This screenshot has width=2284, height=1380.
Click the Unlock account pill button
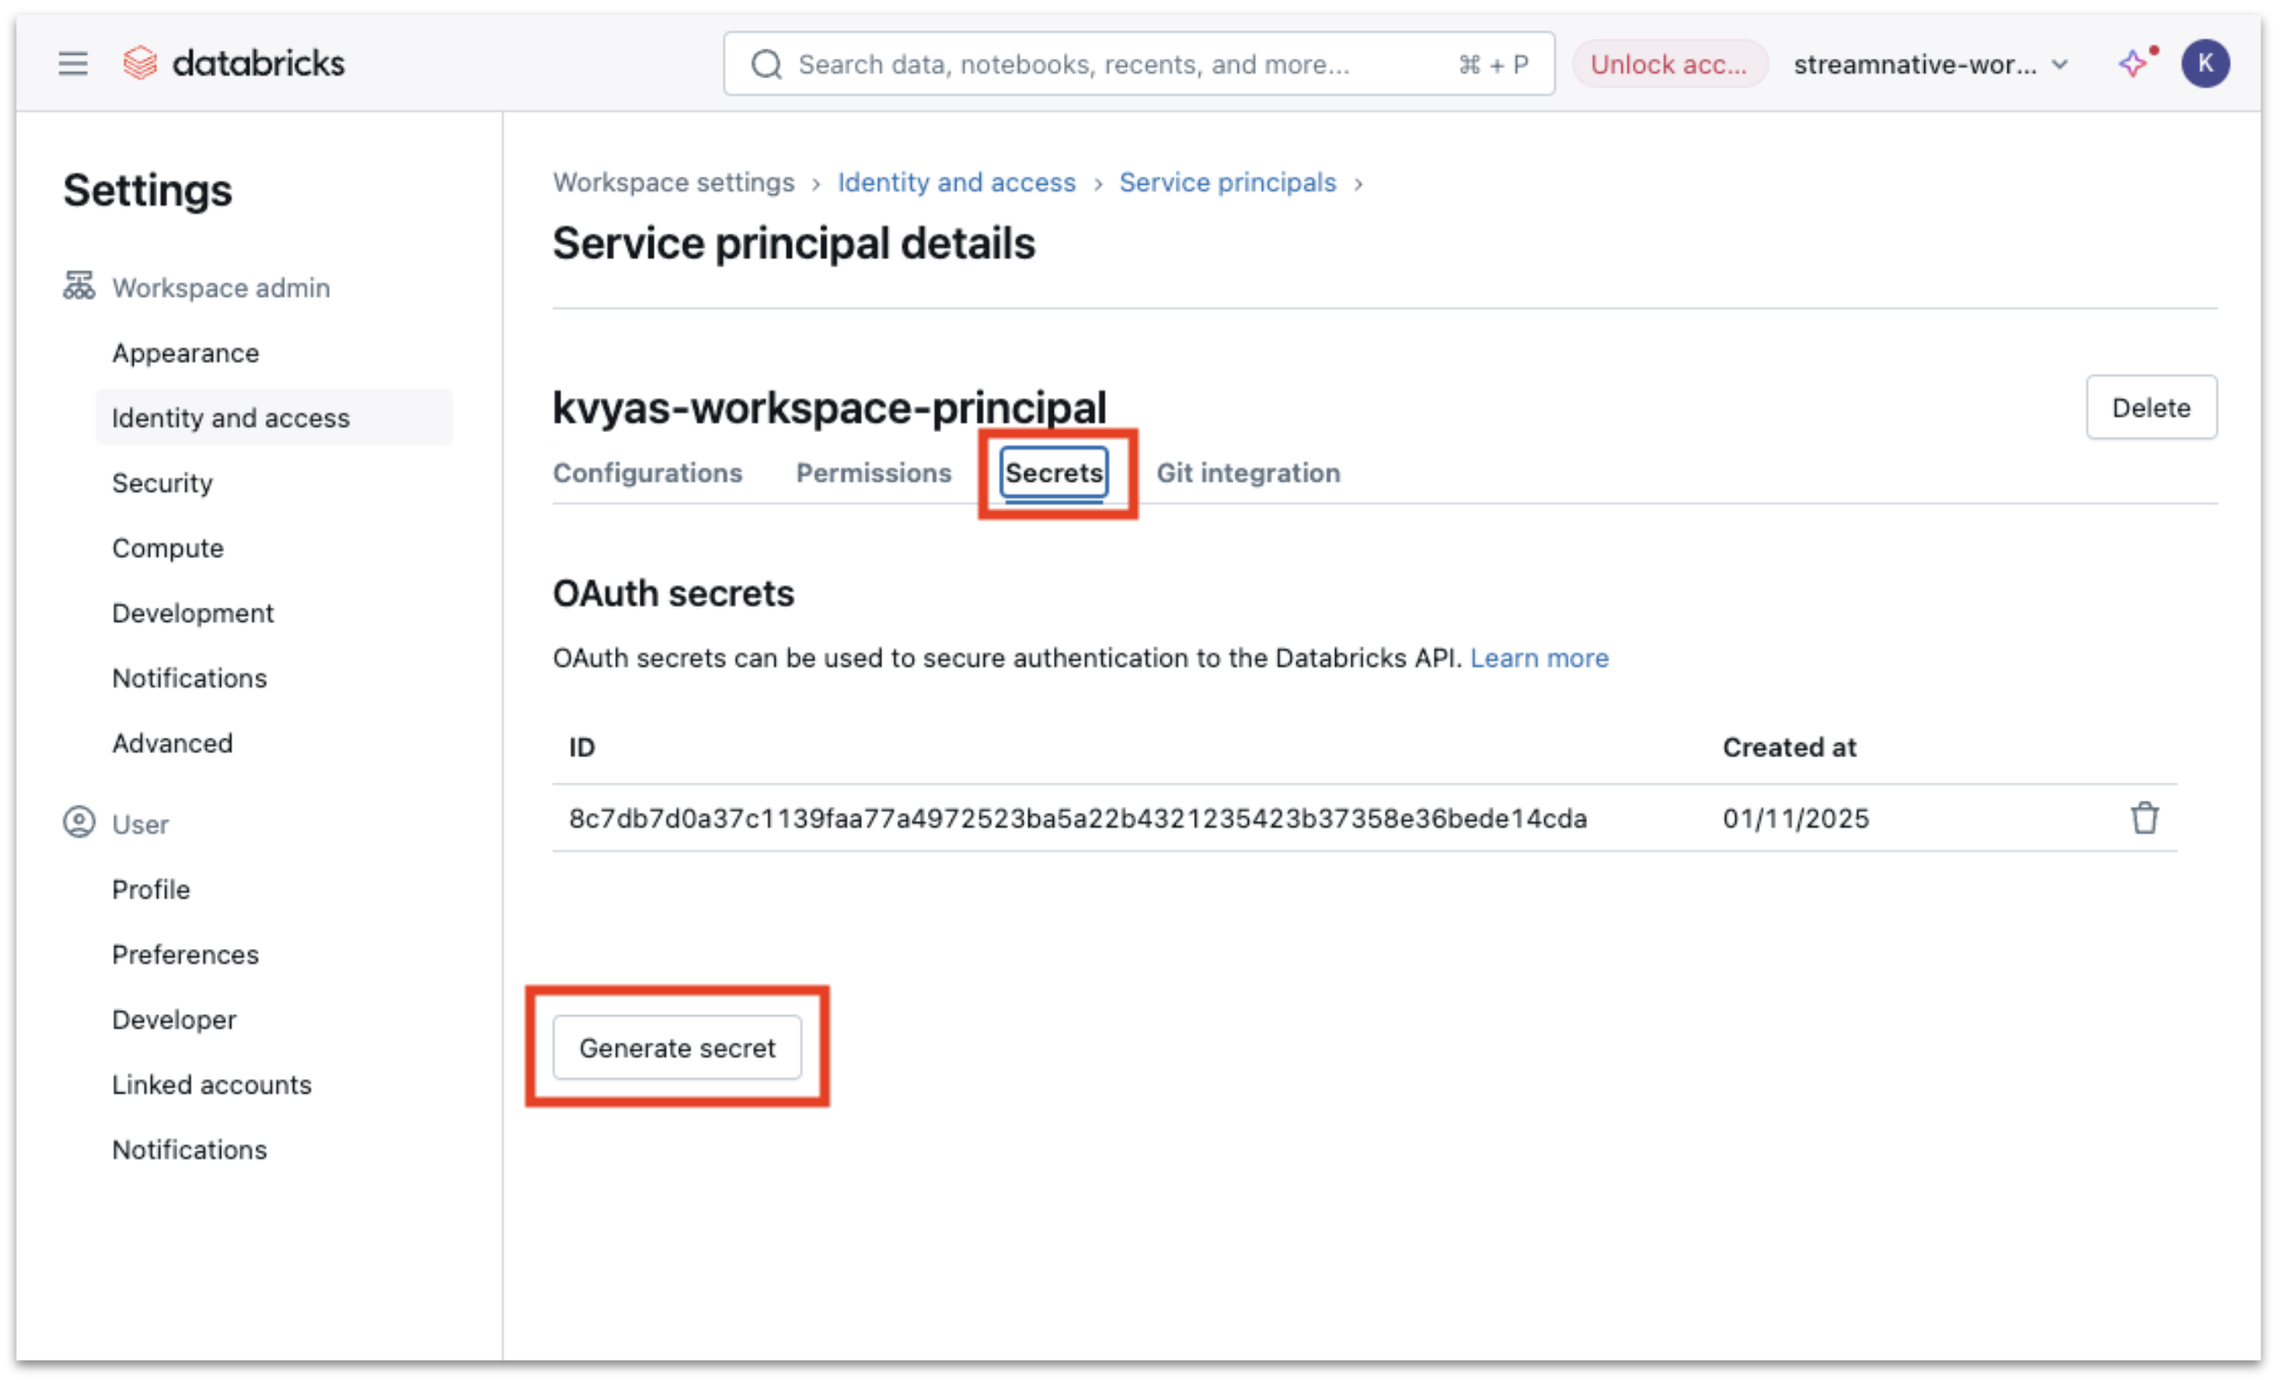[x=1669, y=65]
